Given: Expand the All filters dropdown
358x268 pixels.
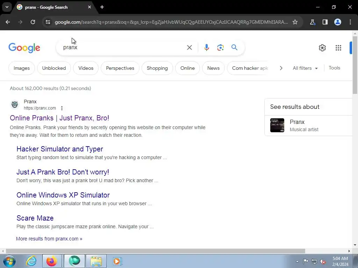Looking at the screenshot, I should (x=305, y=68).
